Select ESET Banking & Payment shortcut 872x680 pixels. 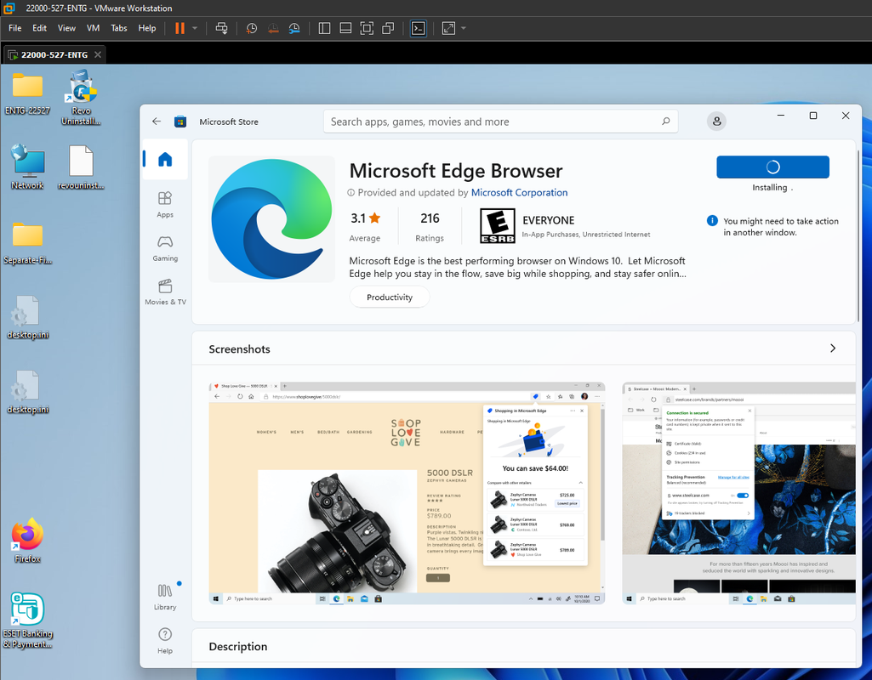click(27, 620)
